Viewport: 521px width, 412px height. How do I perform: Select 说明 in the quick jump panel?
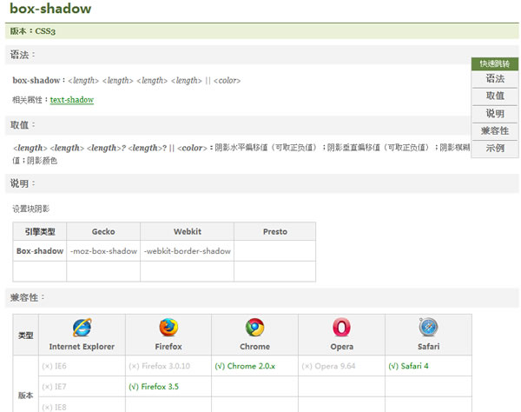click(x=495, y=114)
